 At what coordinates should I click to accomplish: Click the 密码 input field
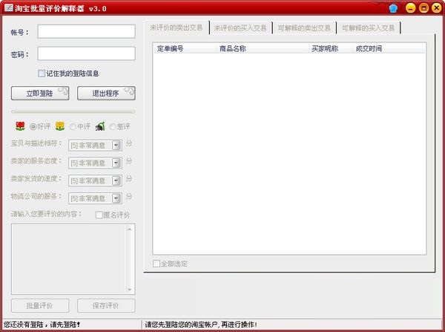[86, 53]
